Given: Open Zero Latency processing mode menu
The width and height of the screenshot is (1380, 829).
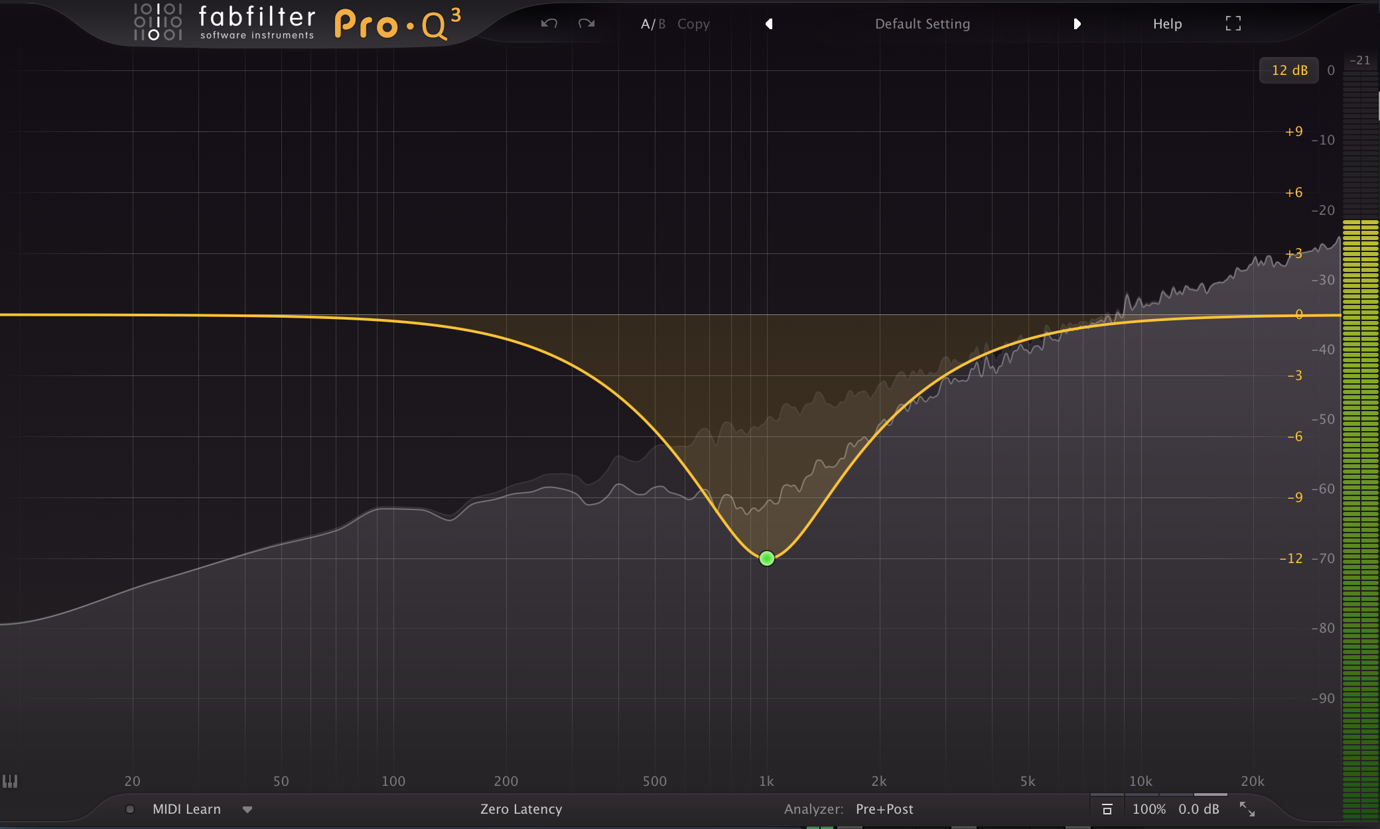Looking at the screenshot, I should 521,809.
